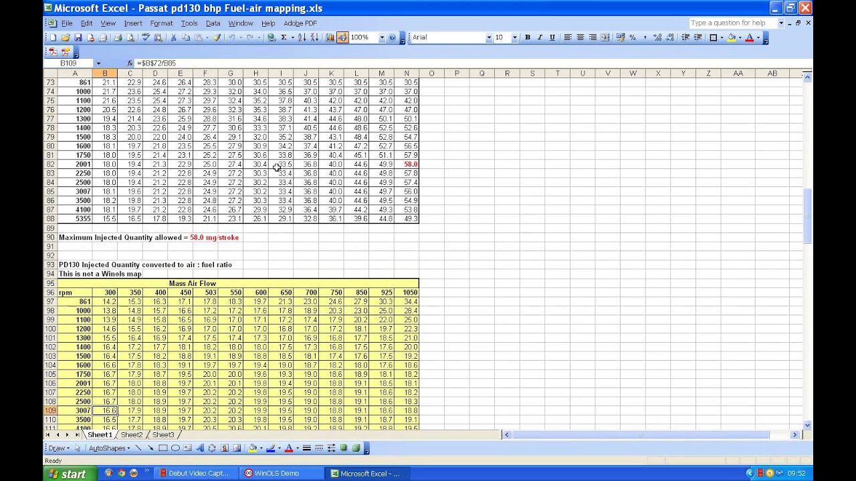Click the Insert Hyperlink globe icon
Viewport: 856px width, 481px height.
click(x=272, y=37)
